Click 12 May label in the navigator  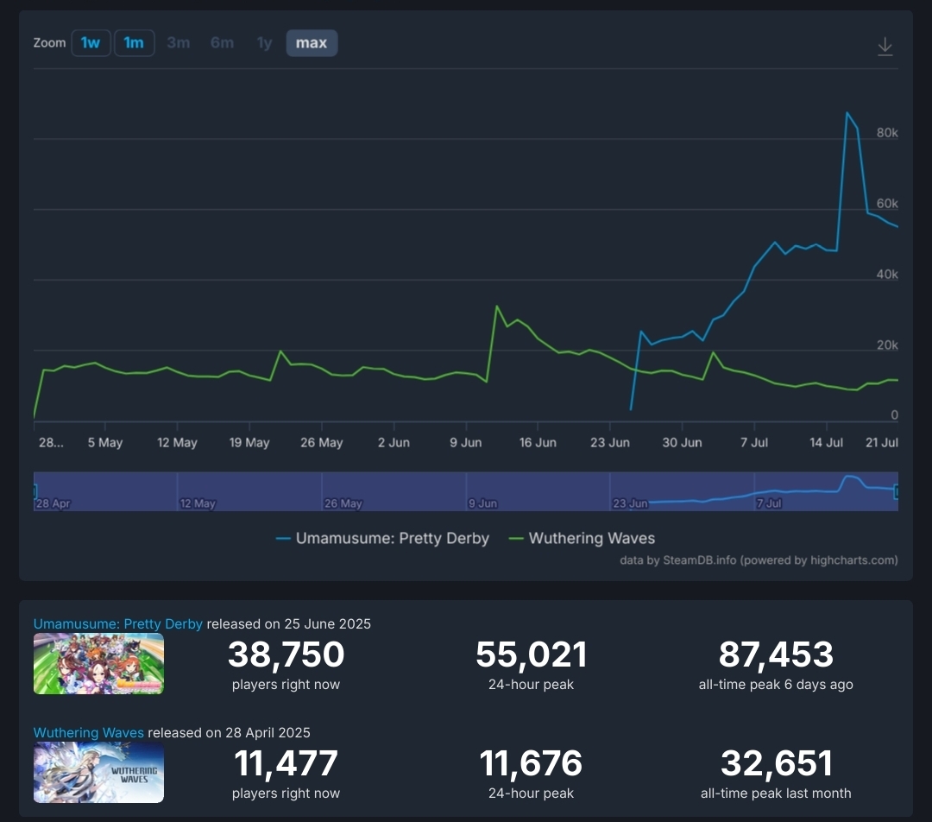198,503
